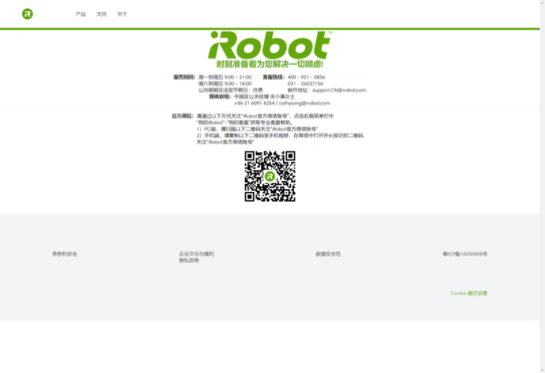Click the media phone +86 21 6091 8254

254,103
